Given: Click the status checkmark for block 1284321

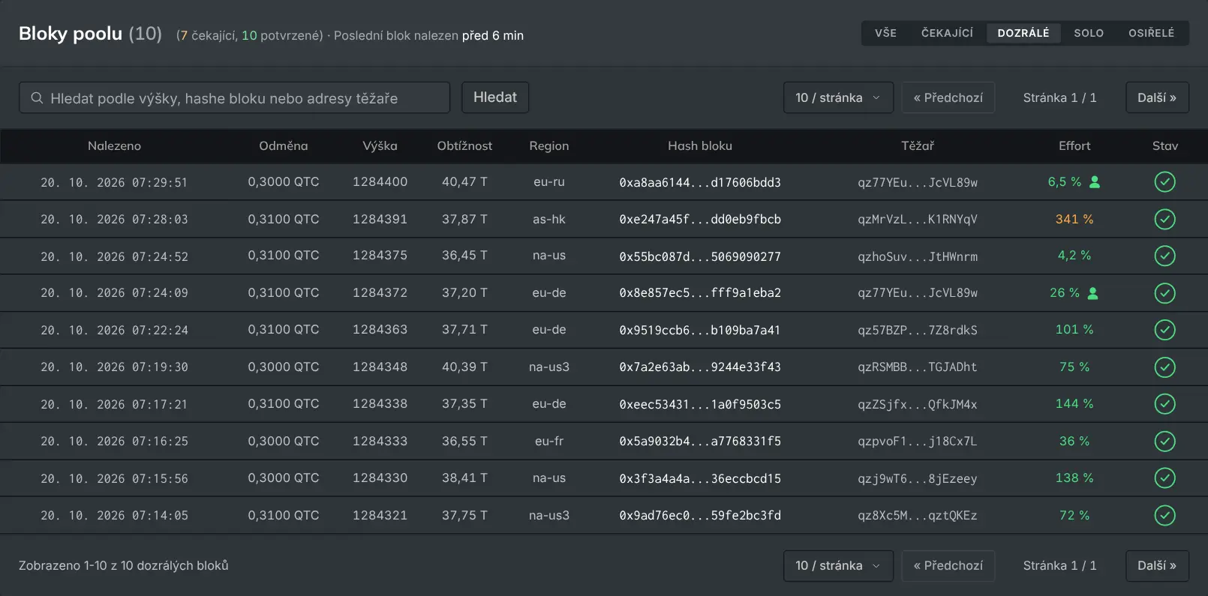Looking at the screenshot, I should (x=1164, y=515).
